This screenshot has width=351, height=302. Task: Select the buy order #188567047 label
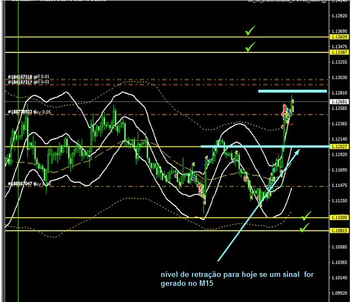pyautogui.click(x=28, y=183)
